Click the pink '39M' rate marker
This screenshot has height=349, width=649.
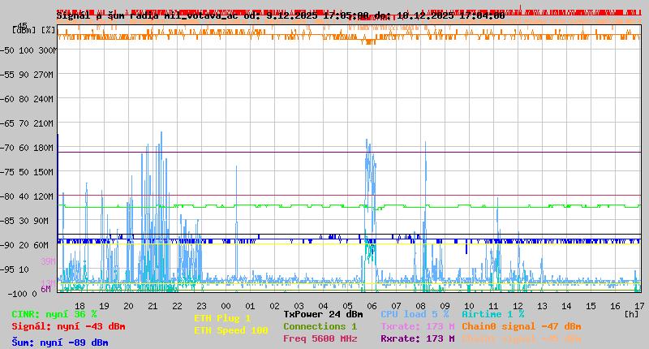point(48,261)
